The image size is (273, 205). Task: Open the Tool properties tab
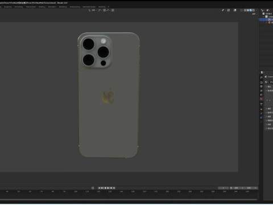(x=262, y=77)
